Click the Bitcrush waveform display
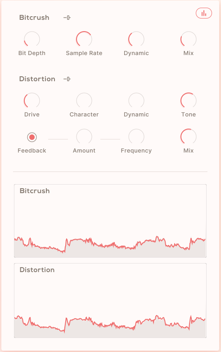Viewport: 221px width, 352px height. point(110,221)
